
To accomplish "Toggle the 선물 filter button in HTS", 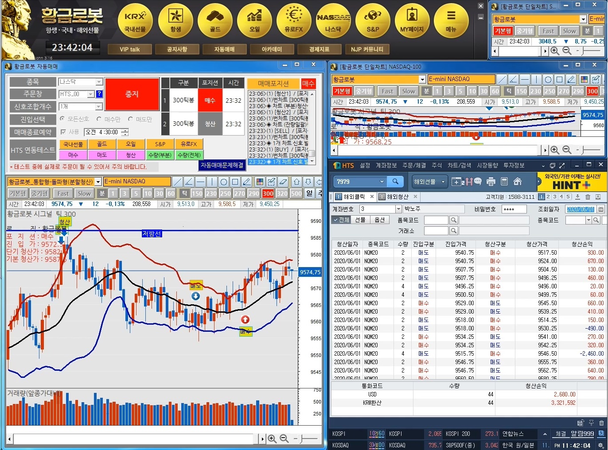I will 360,220.
